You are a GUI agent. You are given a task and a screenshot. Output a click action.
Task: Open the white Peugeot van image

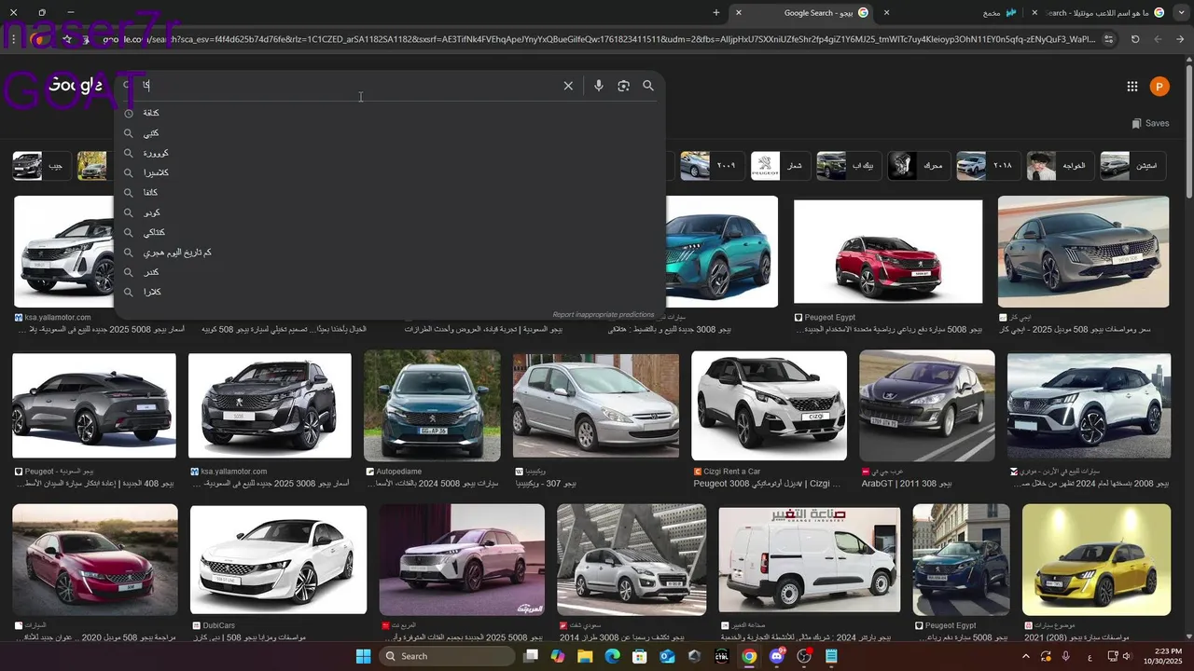coord(810,559)
